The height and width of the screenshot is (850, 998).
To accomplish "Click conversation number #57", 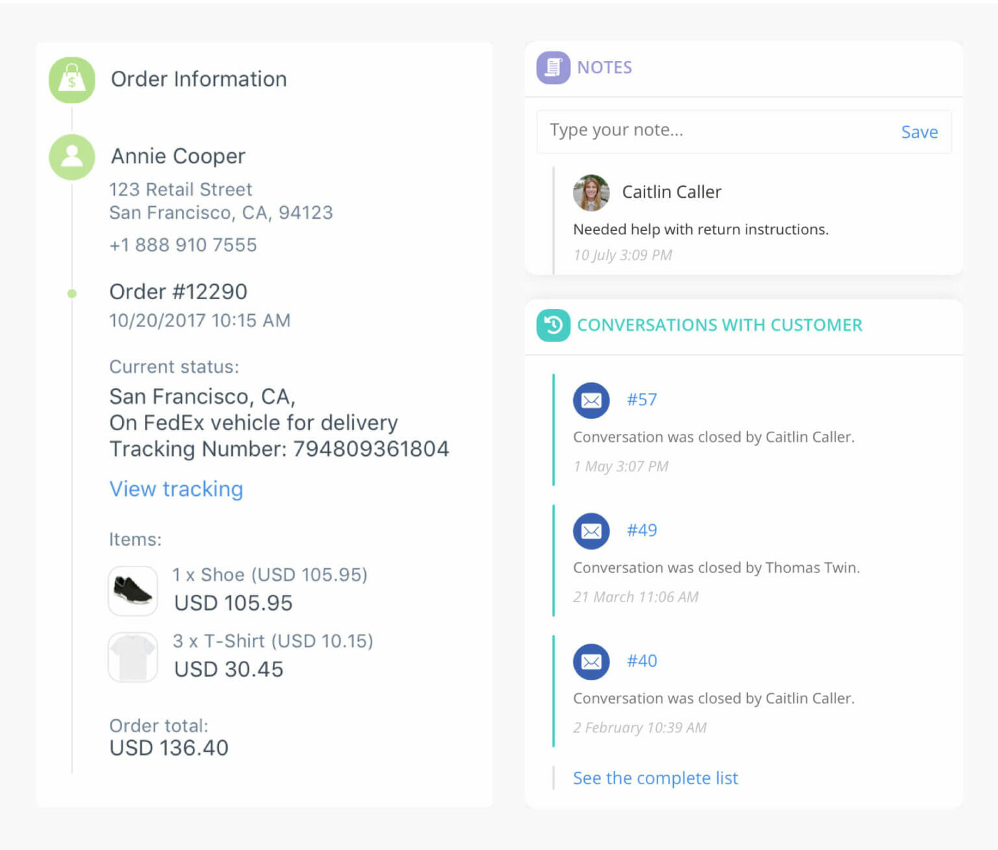I will (641, 399).
